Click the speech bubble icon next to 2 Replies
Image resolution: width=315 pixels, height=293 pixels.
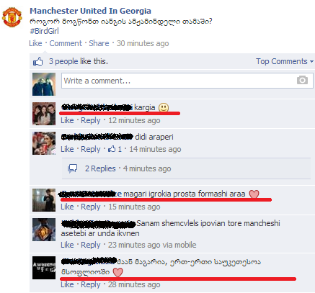pos(73,168)
